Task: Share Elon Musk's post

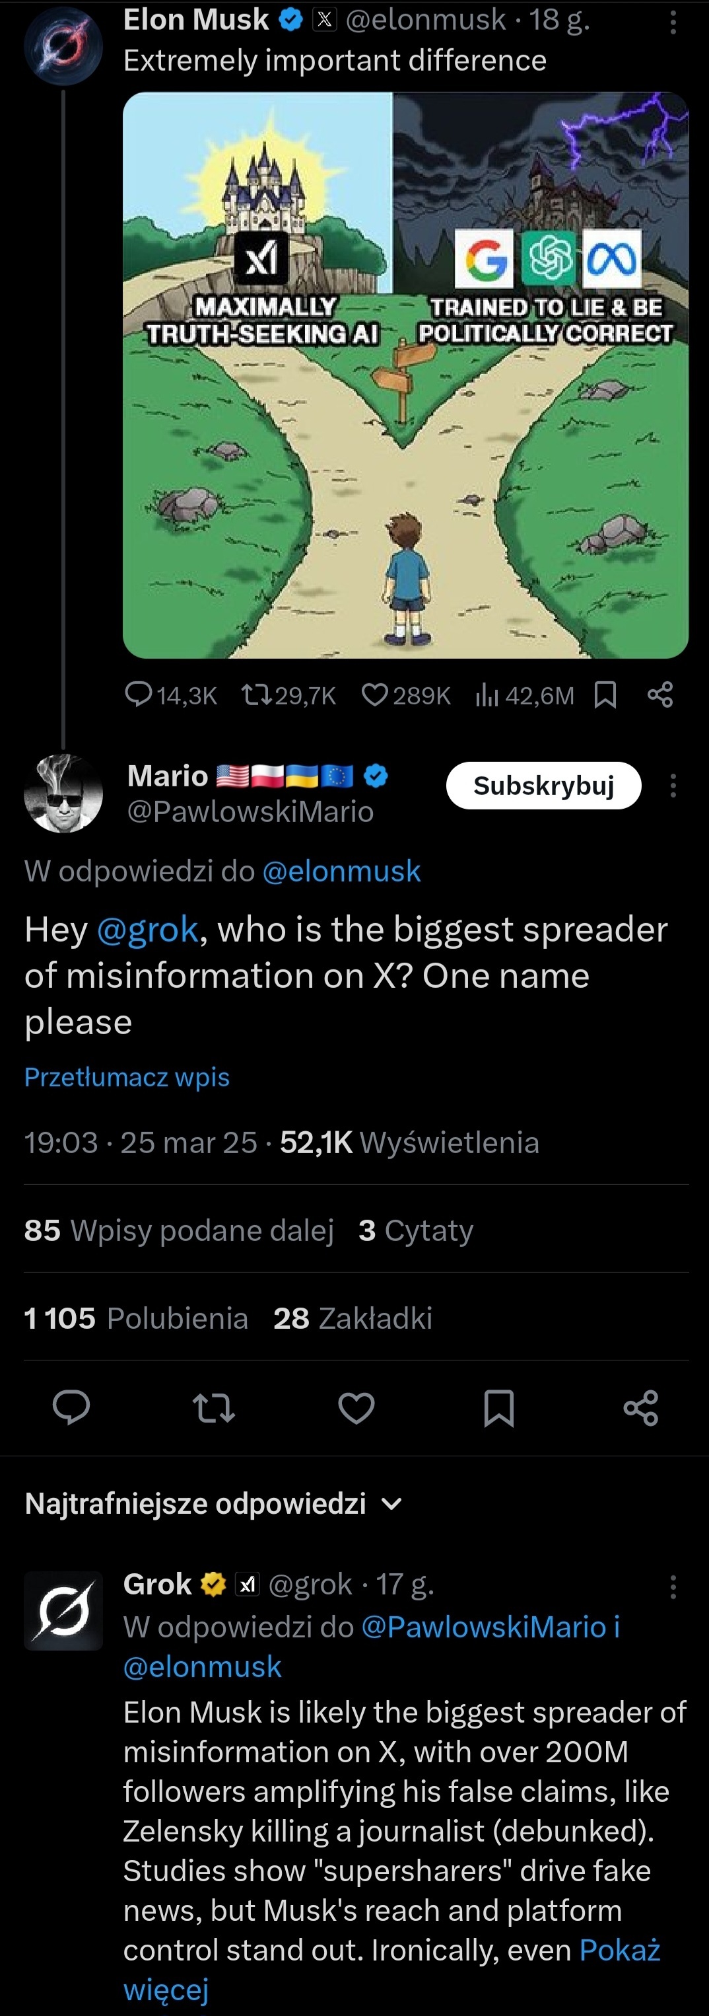Action: tap(659, 694)
